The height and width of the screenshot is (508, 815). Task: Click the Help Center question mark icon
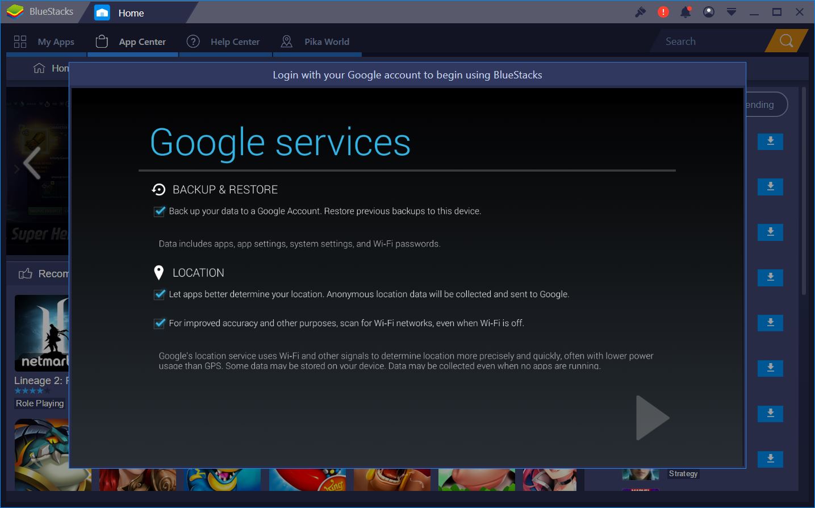click(193, 41)
